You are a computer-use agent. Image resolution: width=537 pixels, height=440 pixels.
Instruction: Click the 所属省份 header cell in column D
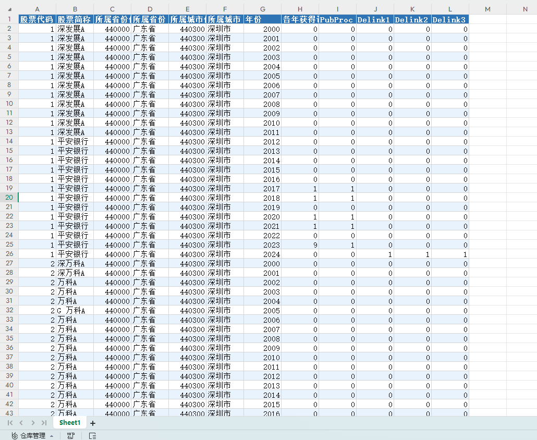(150, 19)
